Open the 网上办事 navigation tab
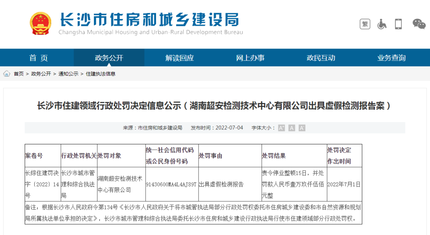This screenshot has width=430, height=235. [250, 58]
